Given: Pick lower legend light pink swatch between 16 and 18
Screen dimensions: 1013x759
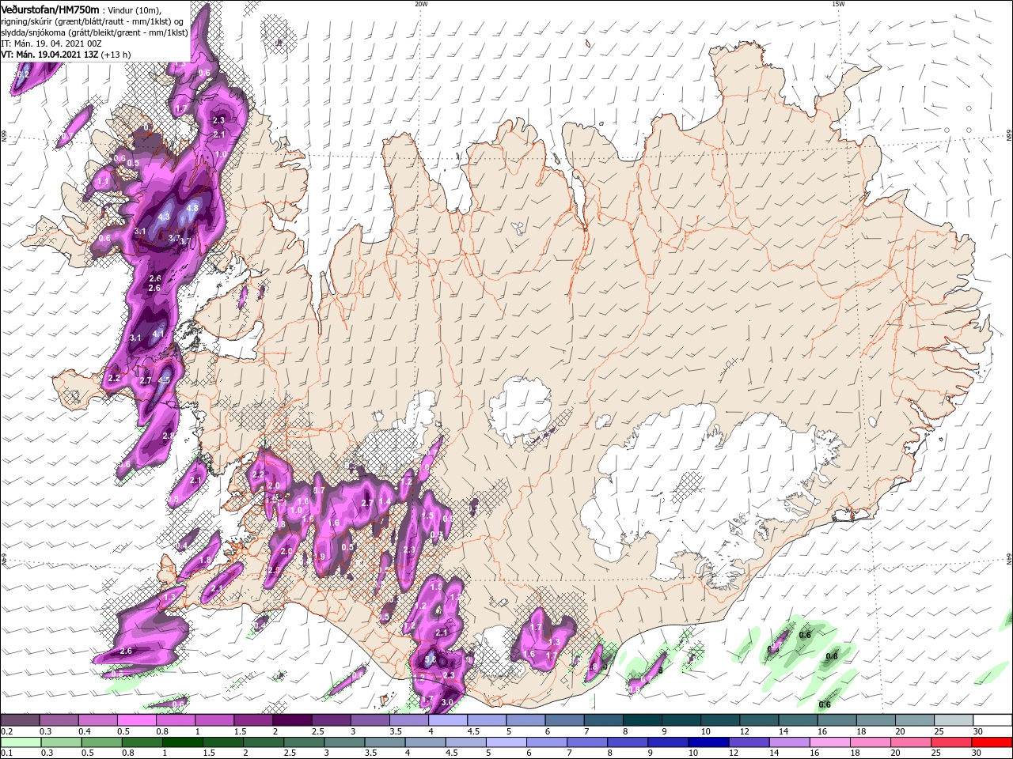Looking at the screenshot, I should (831, 742).
